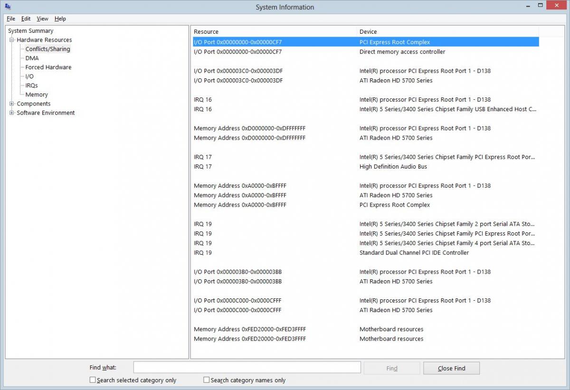Select the Components category label
This screenshot has height=390, width=570.
point(34,104)
